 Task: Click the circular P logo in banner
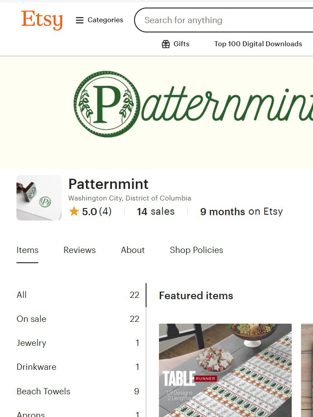point(107,104)
